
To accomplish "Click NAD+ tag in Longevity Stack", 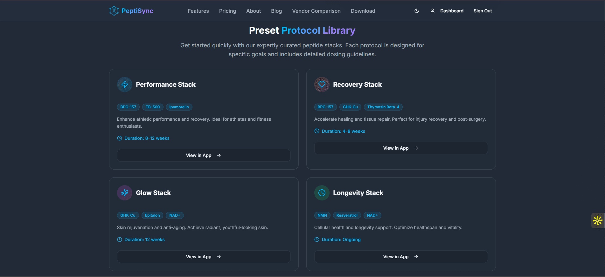I will (x=372, y=215).
